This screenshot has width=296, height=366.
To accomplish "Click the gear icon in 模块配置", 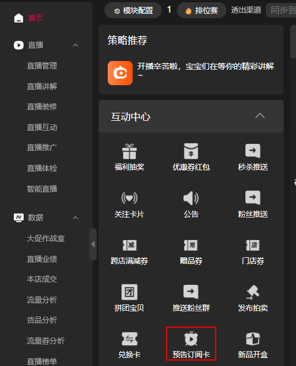I will pos(117,11).
